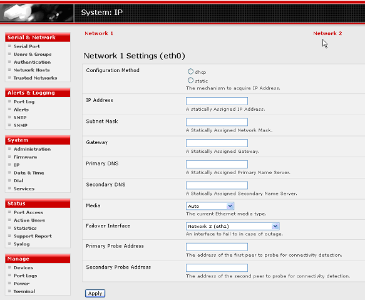
Task: Click the logo image in the header
Action: 37,13
